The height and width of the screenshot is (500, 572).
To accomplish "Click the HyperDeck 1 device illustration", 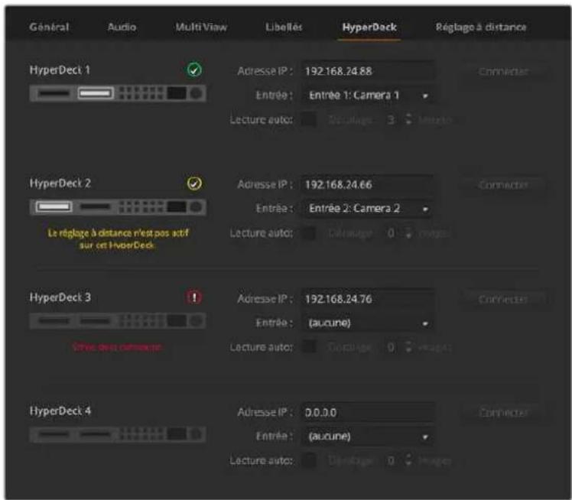I will (118, 93).
